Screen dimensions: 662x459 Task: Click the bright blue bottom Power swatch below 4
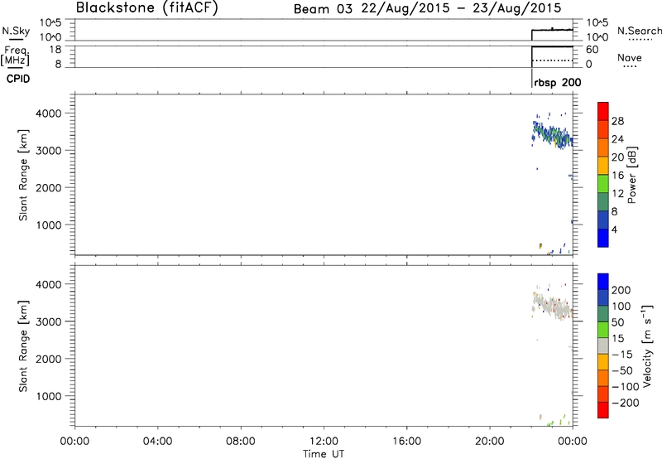coord(603,238)
